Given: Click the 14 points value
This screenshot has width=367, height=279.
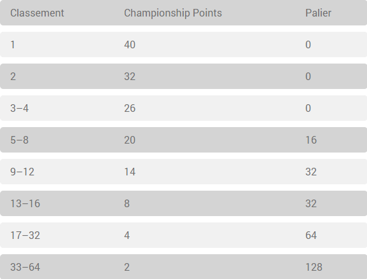Looking at the screenshot, I should tap(130, 172).
